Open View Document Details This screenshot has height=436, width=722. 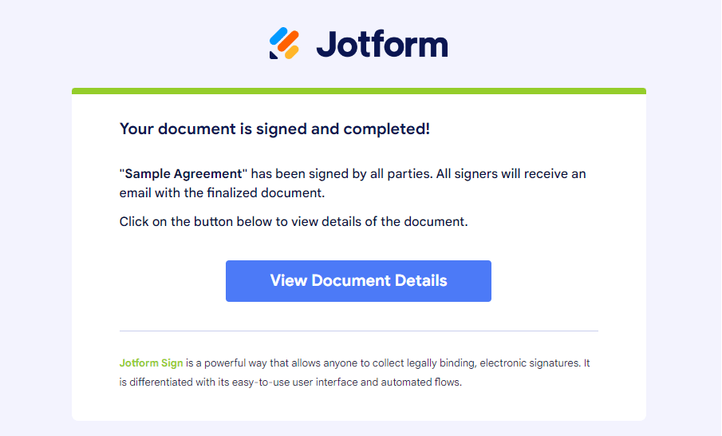point(358,281)
